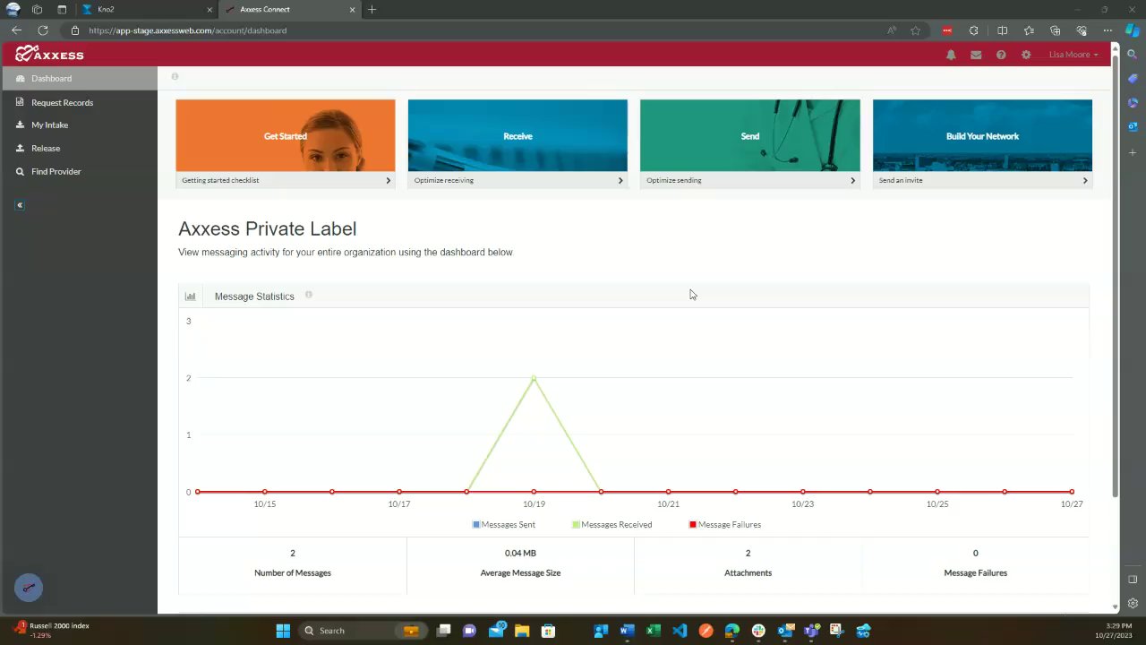
Task: Click the browser address bar
Action: [475, 30]
